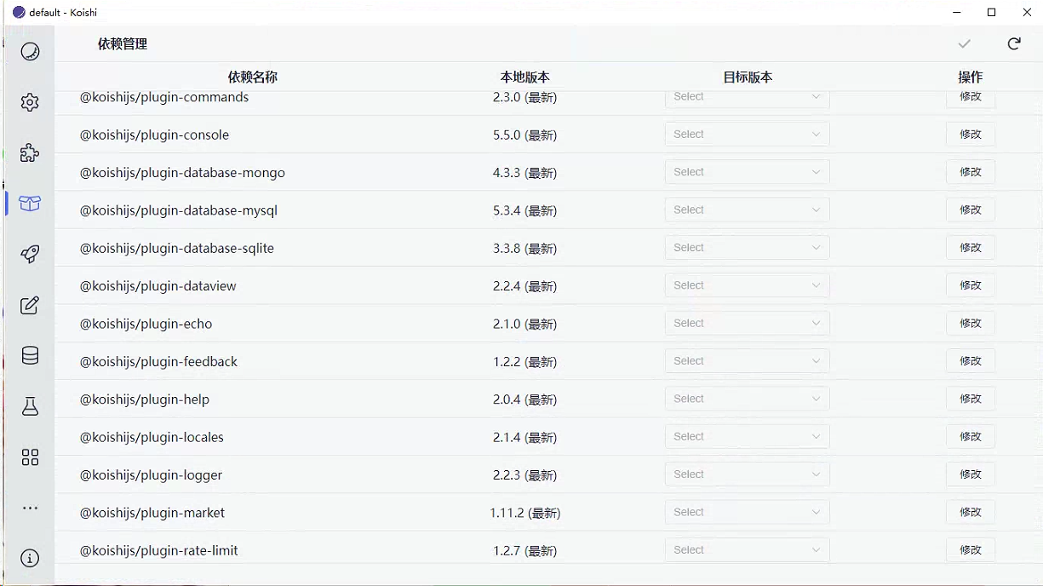Select the @koishijs/plugin-database-mongo name
The image size is (1043, 586).
pyautogui.click(x=182, y=173)
